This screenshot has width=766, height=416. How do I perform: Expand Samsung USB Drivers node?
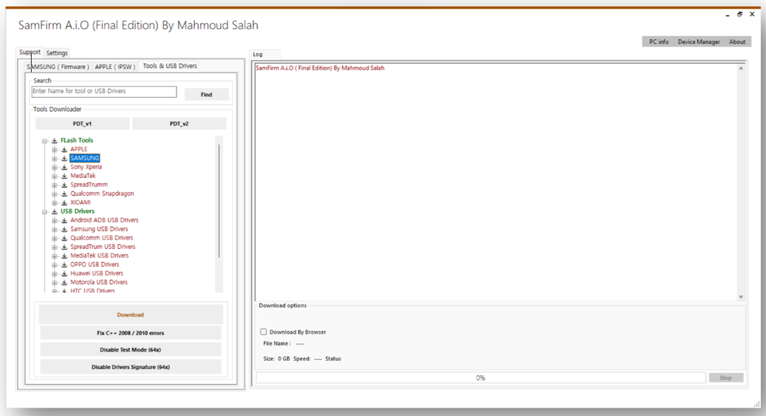(x=54, y=230)
